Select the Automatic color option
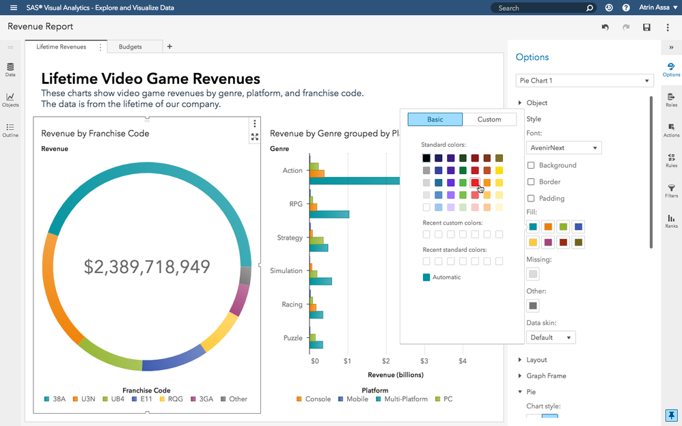Viewport: 682px width, 426px height. tap(441, 277)
